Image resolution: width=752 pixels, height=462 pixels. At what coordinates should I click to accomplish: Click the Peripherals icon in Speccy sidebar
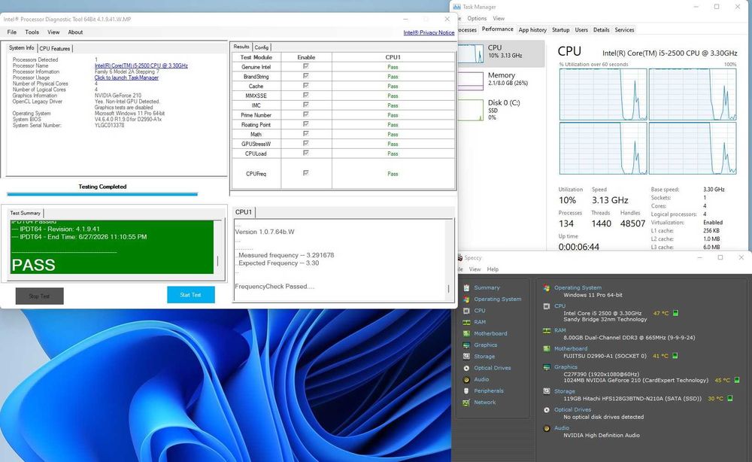pos(466,391)
